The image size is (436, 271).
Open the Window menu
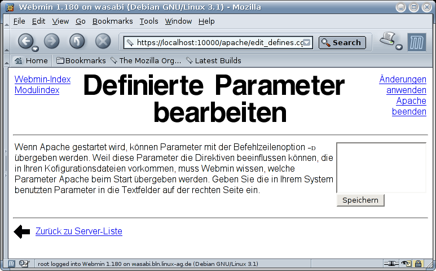tap(178, 21)
